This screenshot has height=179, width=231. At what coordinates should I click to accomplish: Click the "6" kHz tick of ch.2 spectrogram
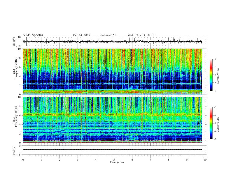(20, 115)
